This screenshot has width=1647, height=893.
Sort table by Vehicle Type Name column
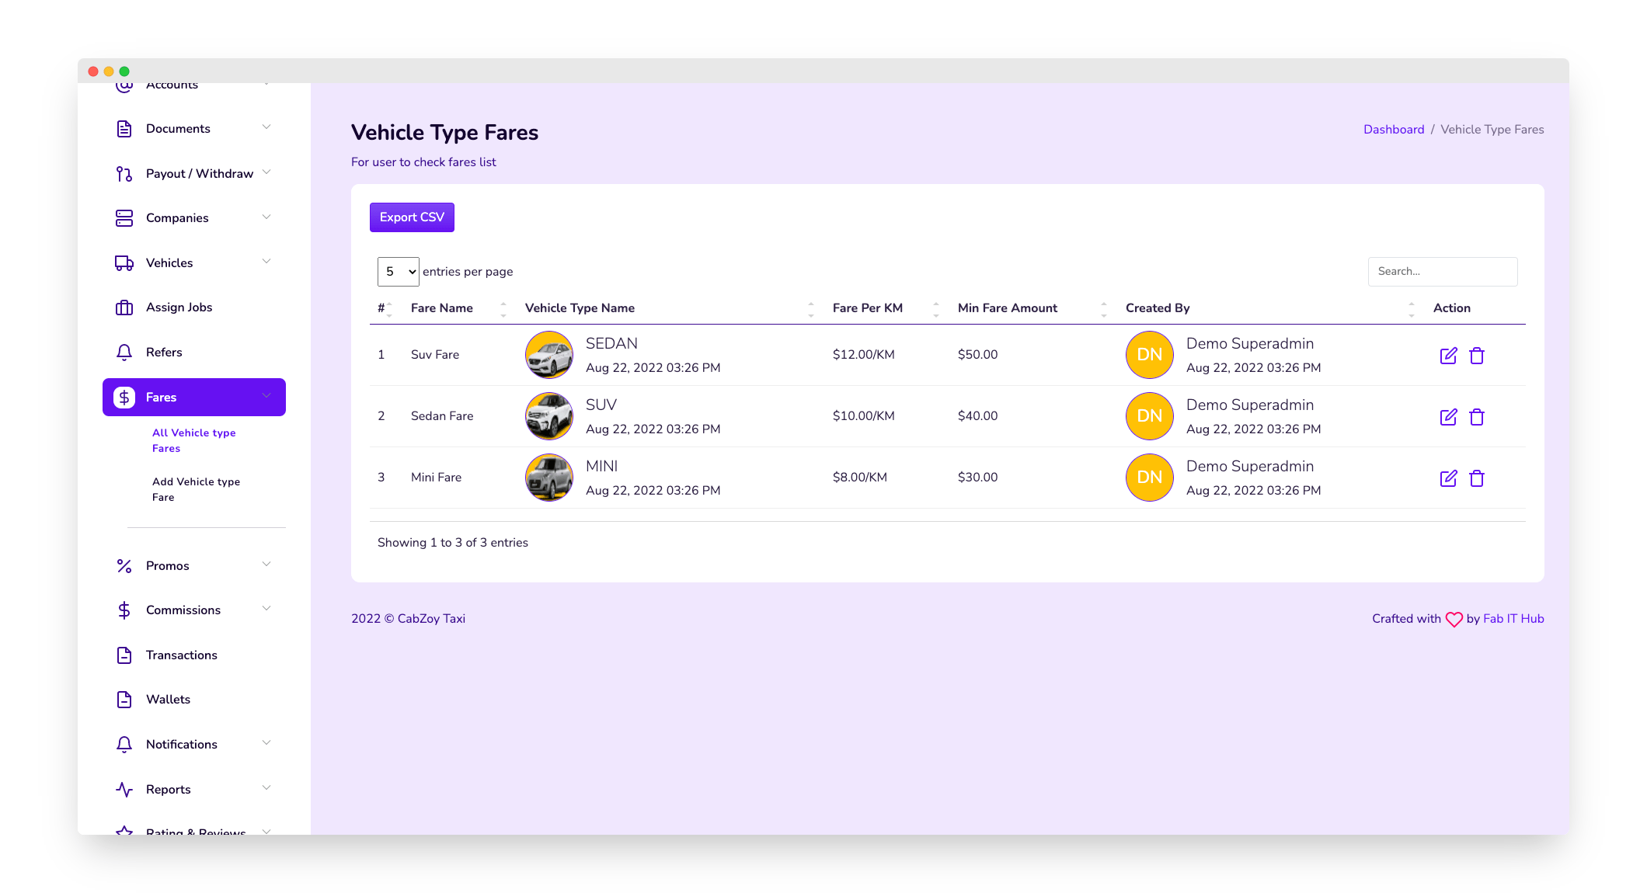pos(670,308)
